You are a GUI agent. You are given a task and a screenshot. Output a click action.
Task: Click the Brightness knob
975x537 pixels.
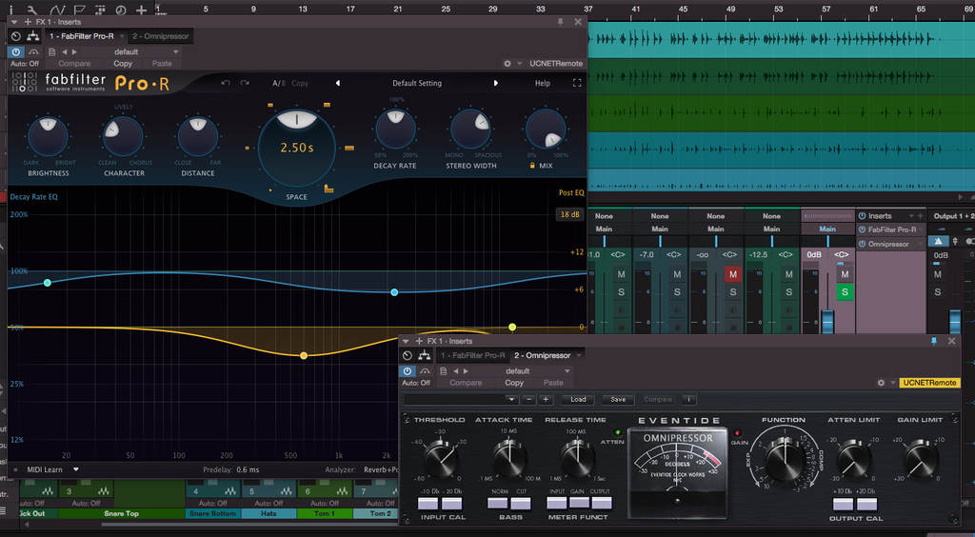pyautogui.click(x=48, y=136)
